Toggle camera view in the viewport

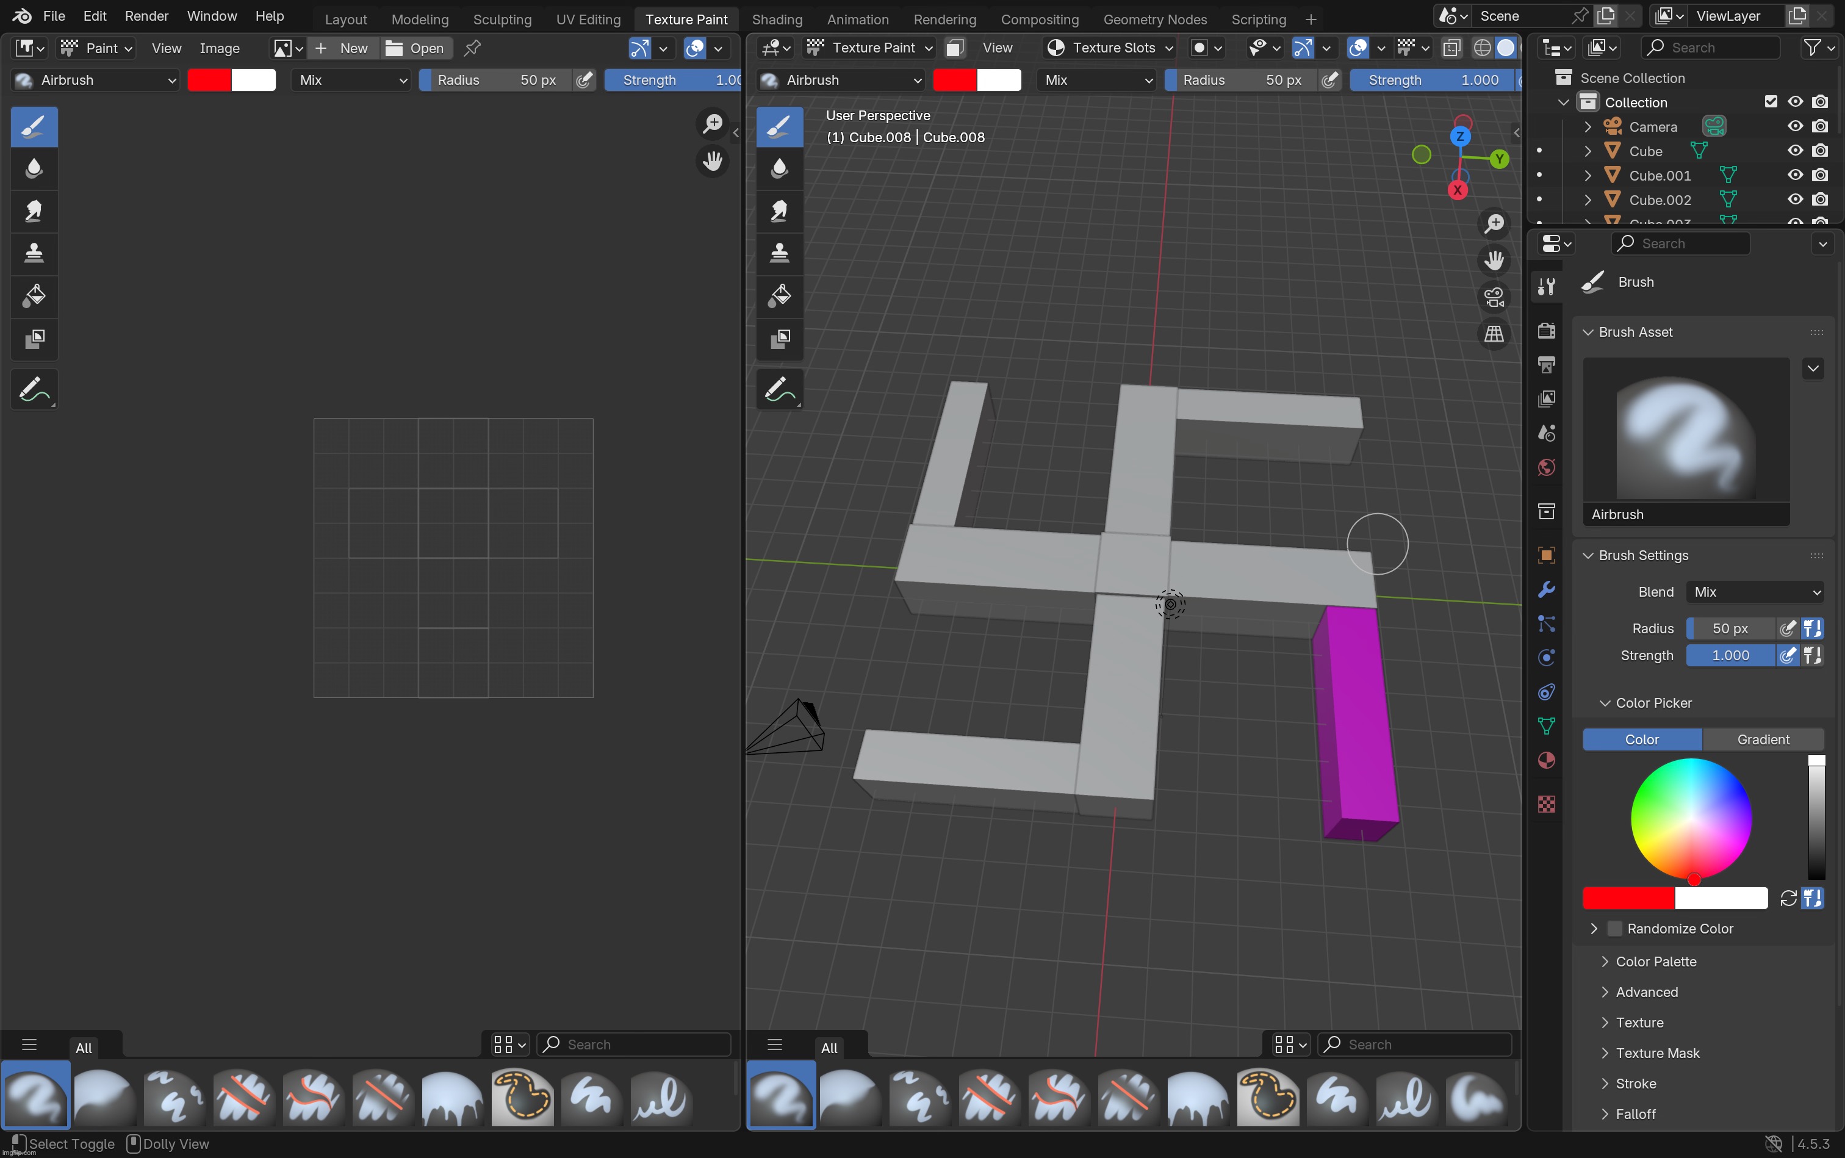(x=1494, y=297)
